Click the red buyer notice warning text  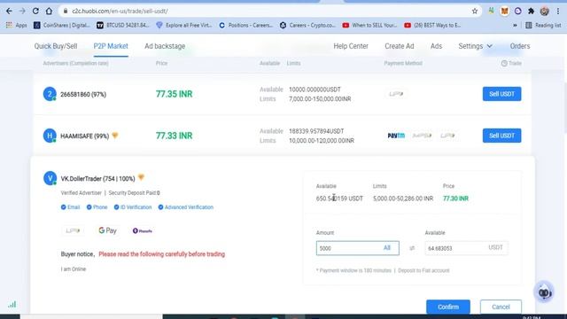(x=161, y=254)
